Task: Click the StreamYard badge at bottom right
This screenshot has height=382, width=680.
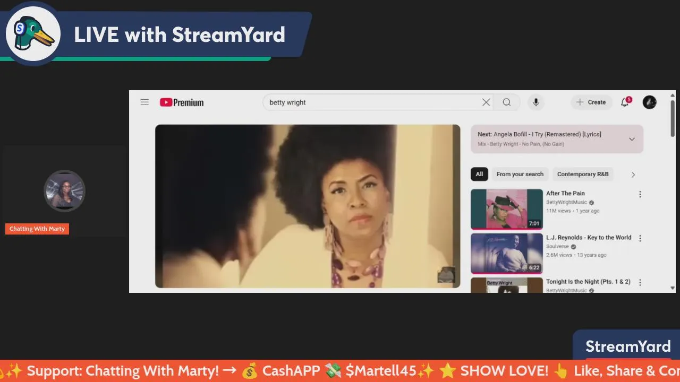Action: point(628,346)
